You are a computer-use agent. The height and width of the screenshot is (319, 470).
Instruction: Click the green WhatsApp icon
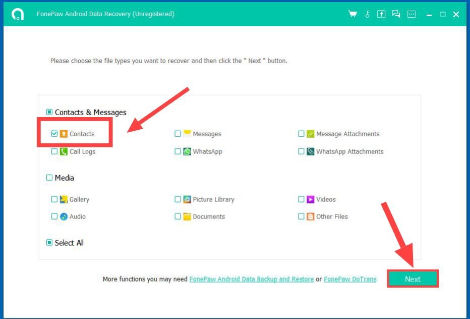(187, 151)
